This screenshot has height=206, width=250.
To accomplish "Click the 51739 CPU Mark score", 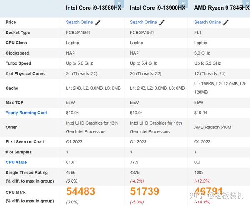I will (145, 191).
